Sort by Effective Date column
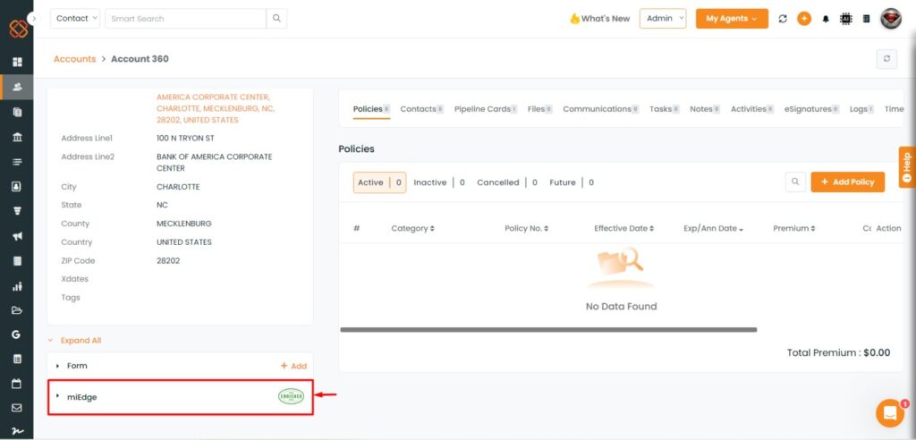Viewport: 916px width, 440px height. [x=623, y=228]
